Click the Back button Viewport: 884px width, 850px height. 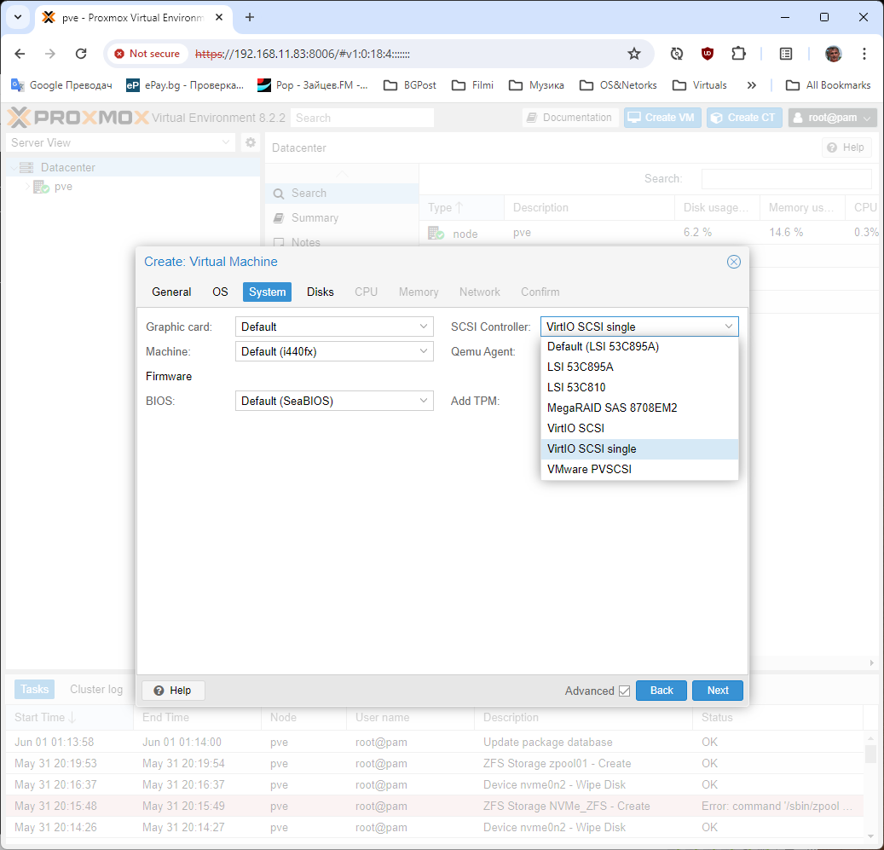[661, 691]
